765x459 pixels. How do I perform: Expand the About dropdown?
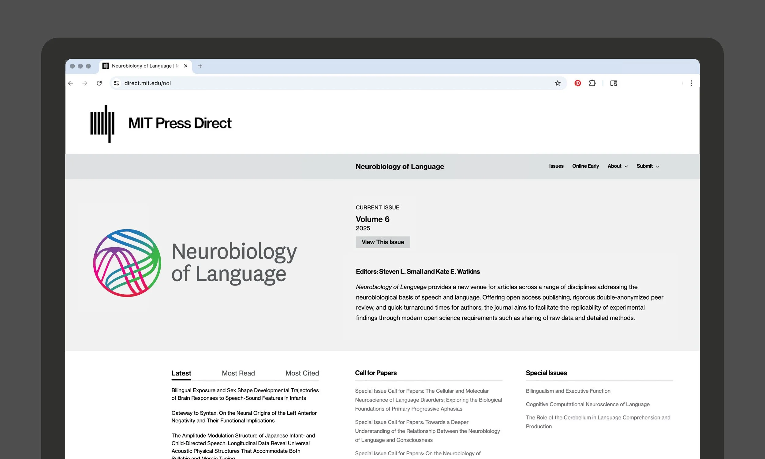pyautogui.click(x=617, y=166)
